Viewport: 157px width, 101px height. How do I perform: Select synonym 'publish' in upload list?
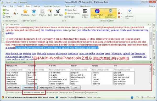click(96, 73)
